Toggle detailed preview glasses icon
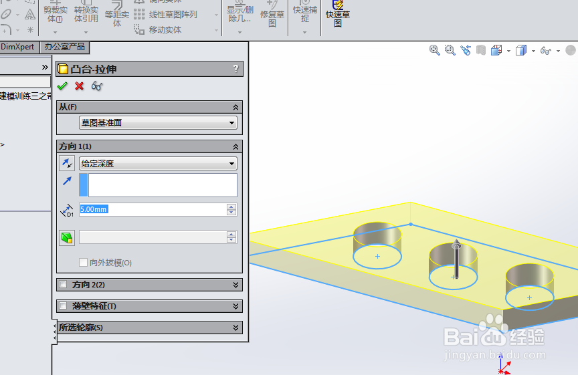 click(97, 86)
